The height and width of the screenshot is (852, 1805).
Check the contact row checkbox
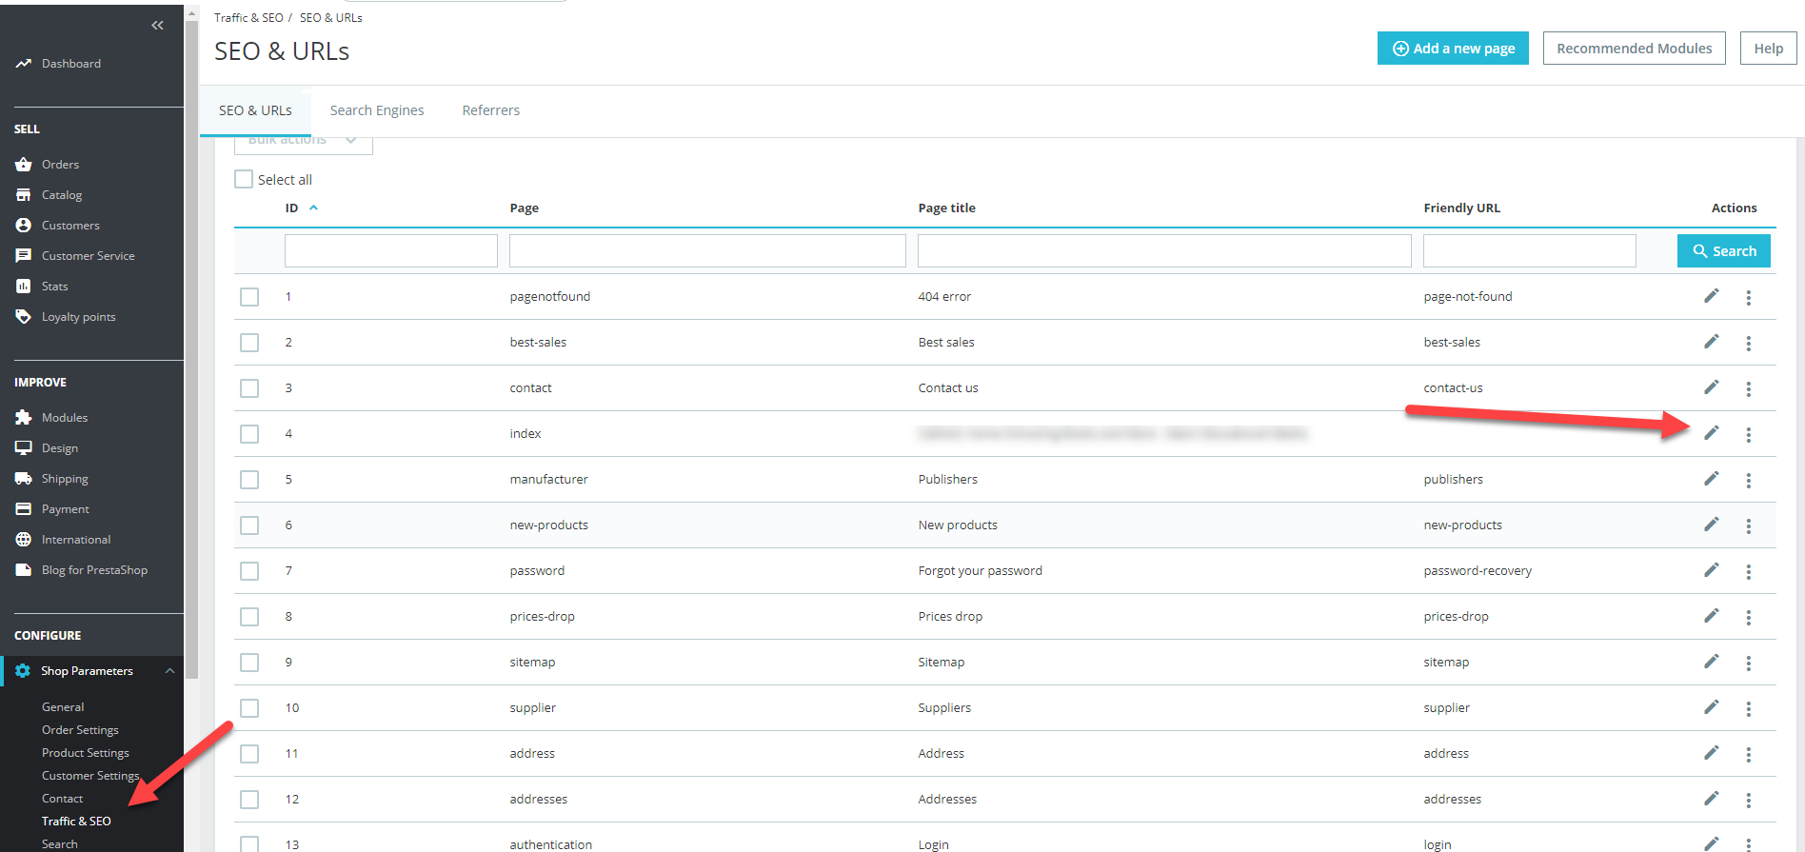click(x=249, y=388)
